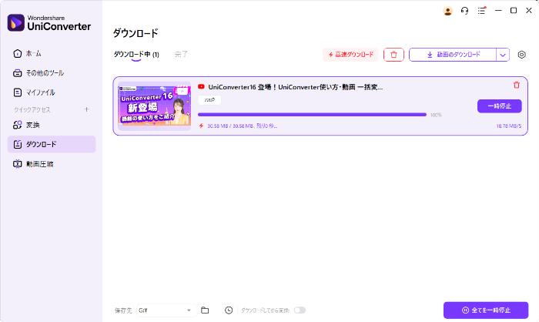This screenshot has height=322, width=539.
Task: Click the YouTube icon beside video title
Action: click(x=201, y=87)
